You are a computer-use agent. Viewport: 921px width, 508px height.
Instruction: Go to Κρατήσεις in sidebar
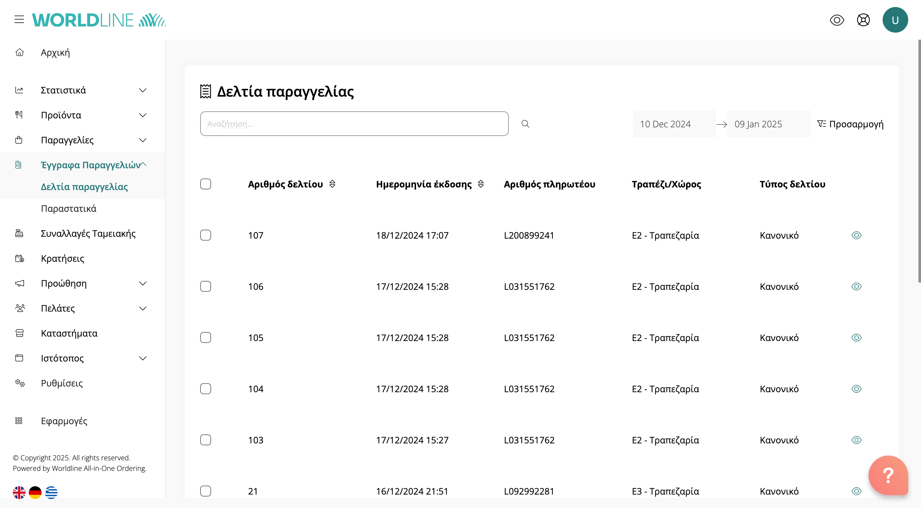63,258
